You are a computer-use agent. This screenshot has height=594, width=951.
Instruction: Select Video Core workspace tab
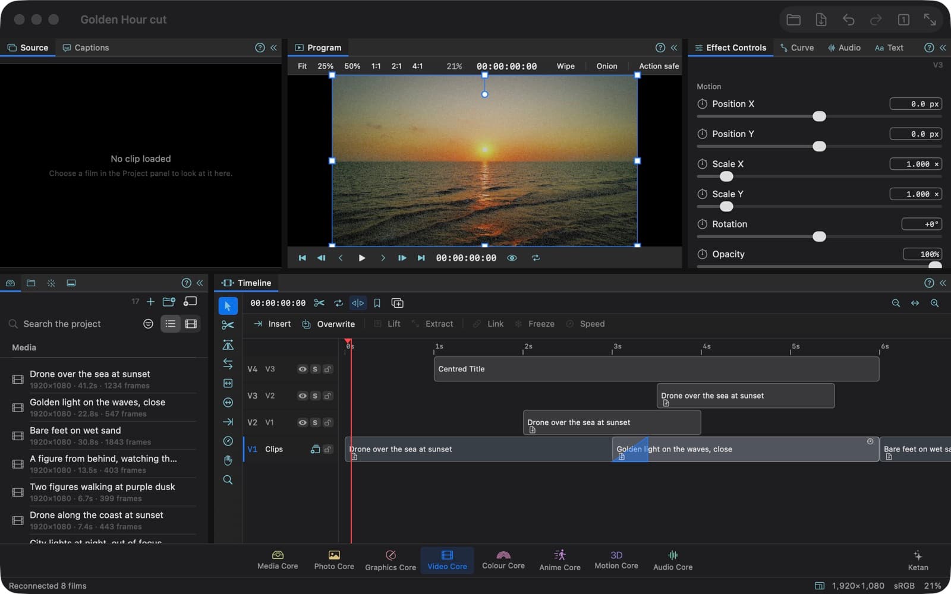[x=447, y=560]
